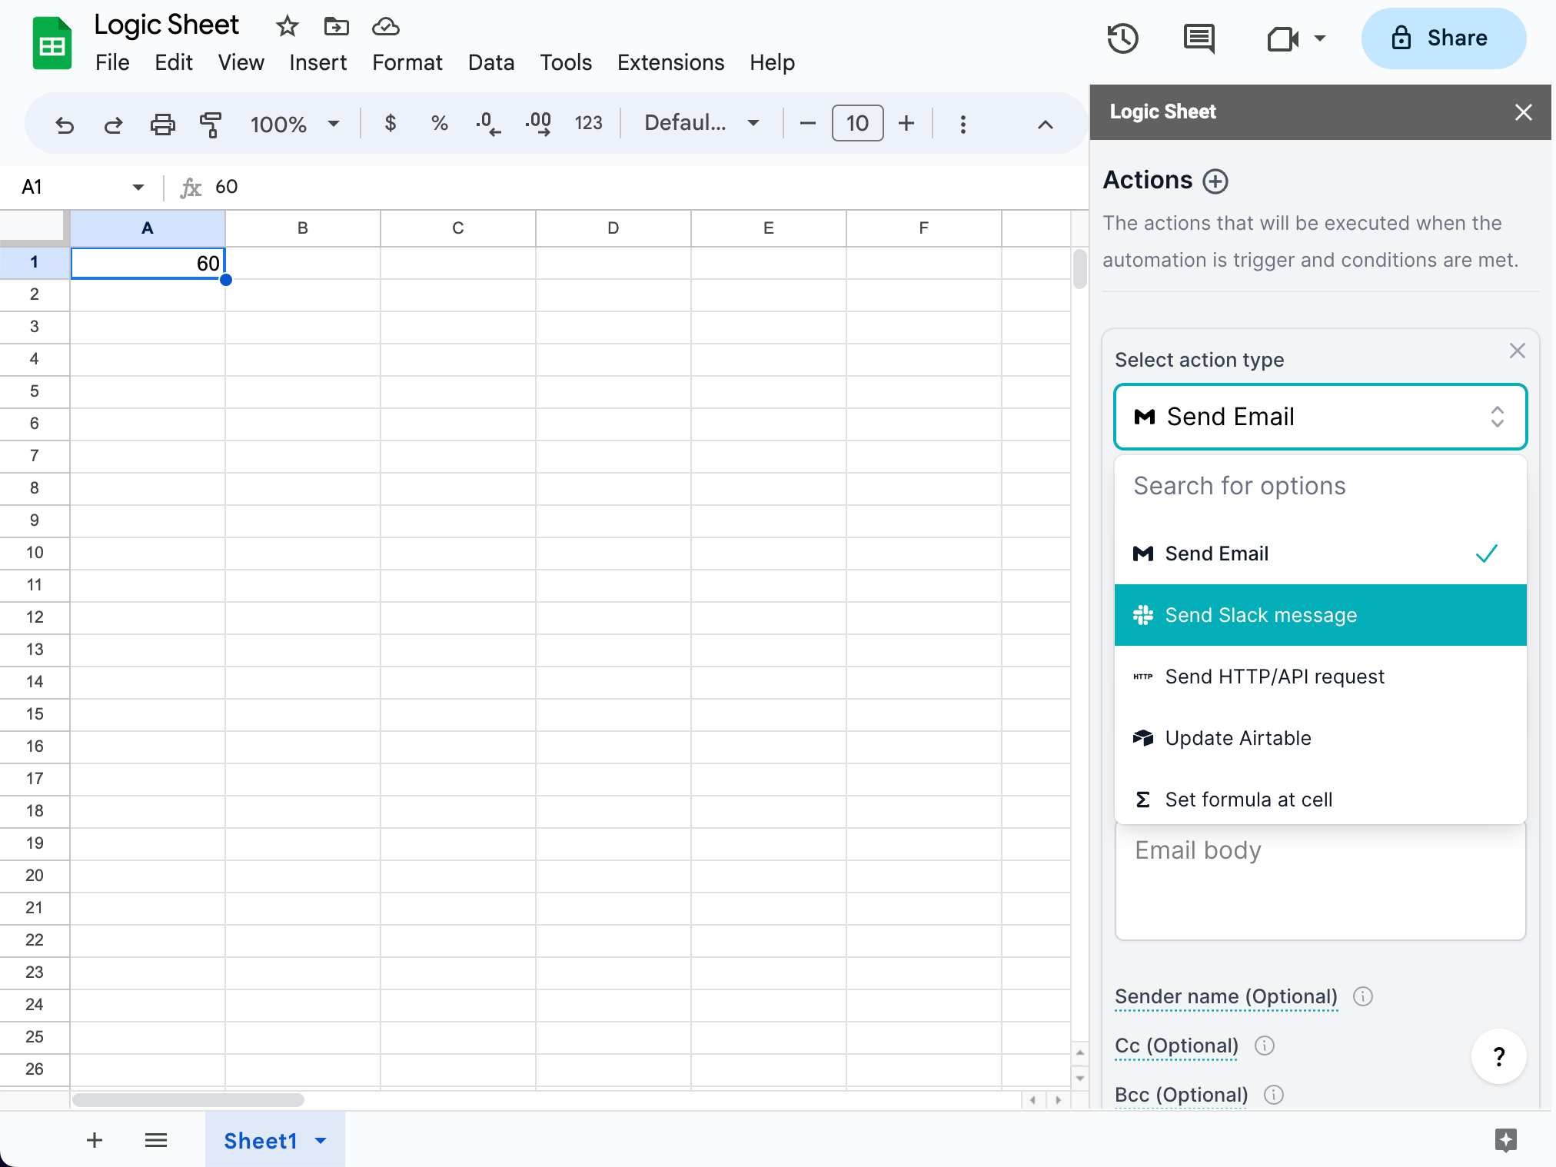Screen dimensions: 1556x1167
Task: Click the add new sheet plus
Action: pyautogui.click(x=95, y=1140)
